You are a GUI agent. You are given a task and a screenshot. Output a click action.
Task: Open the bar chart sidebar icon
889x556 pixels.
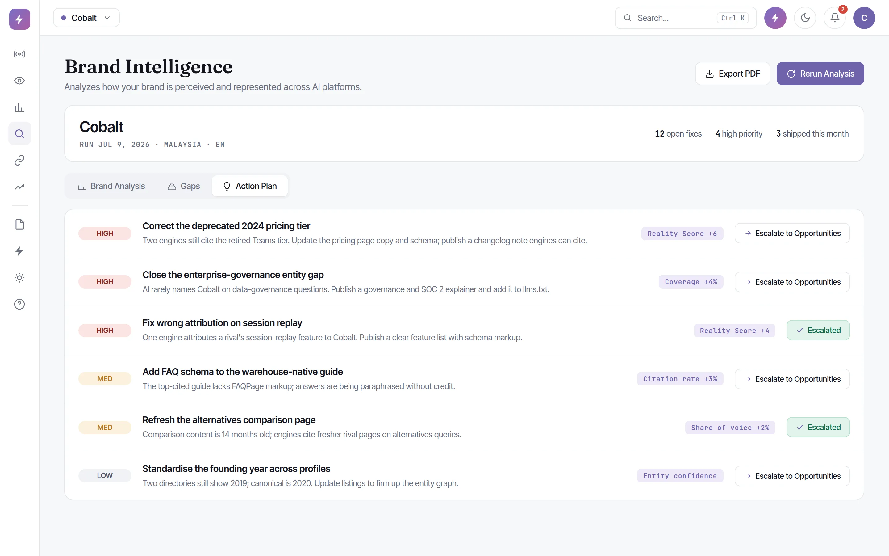pos(19,107)
